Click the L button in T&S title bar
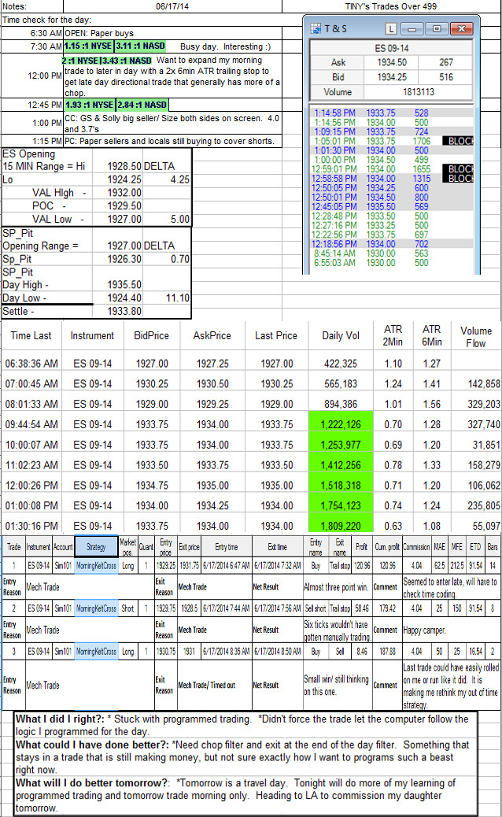 [391, 28]
